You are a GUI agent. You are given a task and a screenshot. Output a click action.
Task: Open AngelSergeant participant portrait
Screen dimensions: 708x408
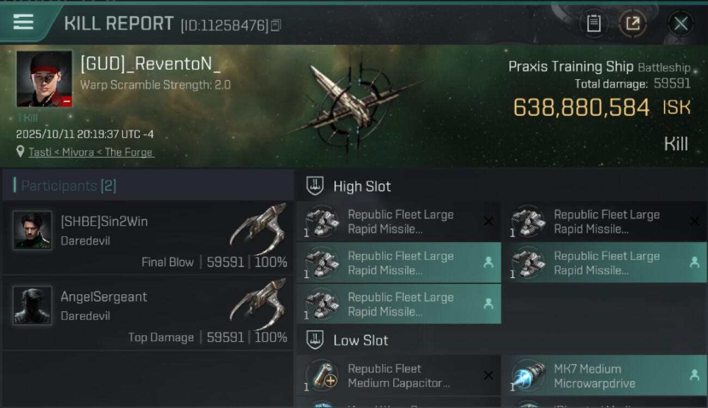33,305
